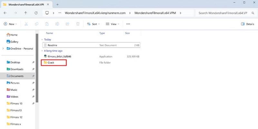Viewport: 258px width, 129px height.
Task: Click the Share icon in toolbar
Action: pos(67,24)
